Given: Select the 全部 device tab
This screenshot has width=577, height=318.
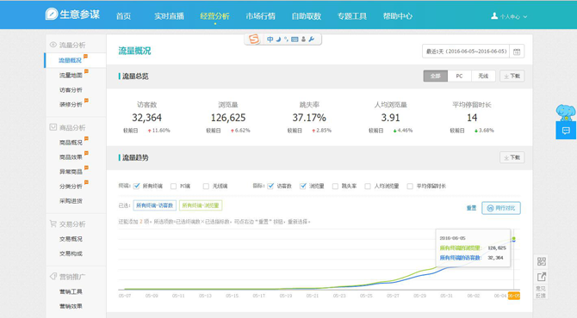Looking at the screenshot, I should click(x=435, y=76).
